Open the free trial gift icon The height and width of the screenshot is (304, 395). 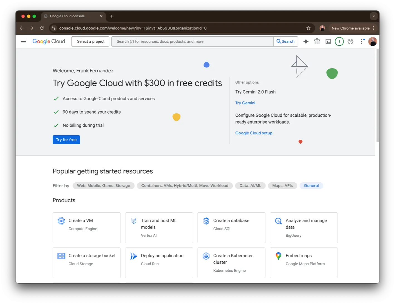point(317,41)
